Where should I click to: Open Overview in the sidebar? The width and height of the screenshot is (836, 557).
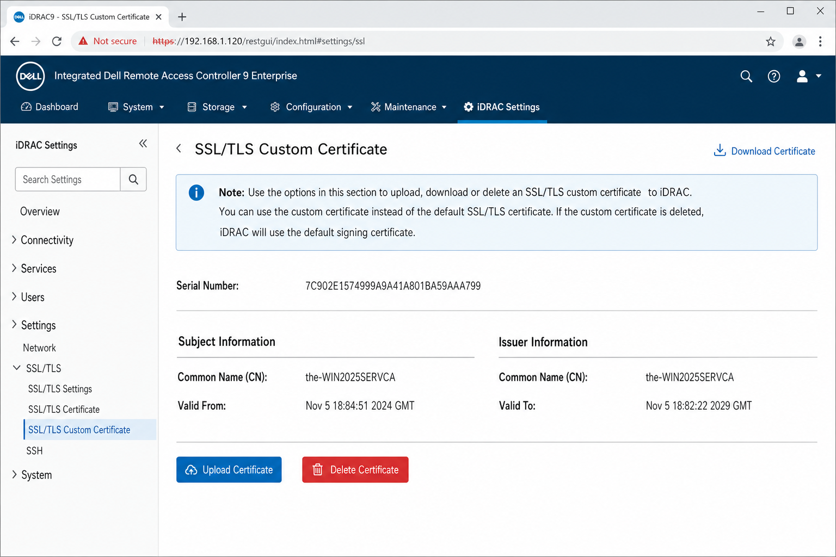click(40, 212)
